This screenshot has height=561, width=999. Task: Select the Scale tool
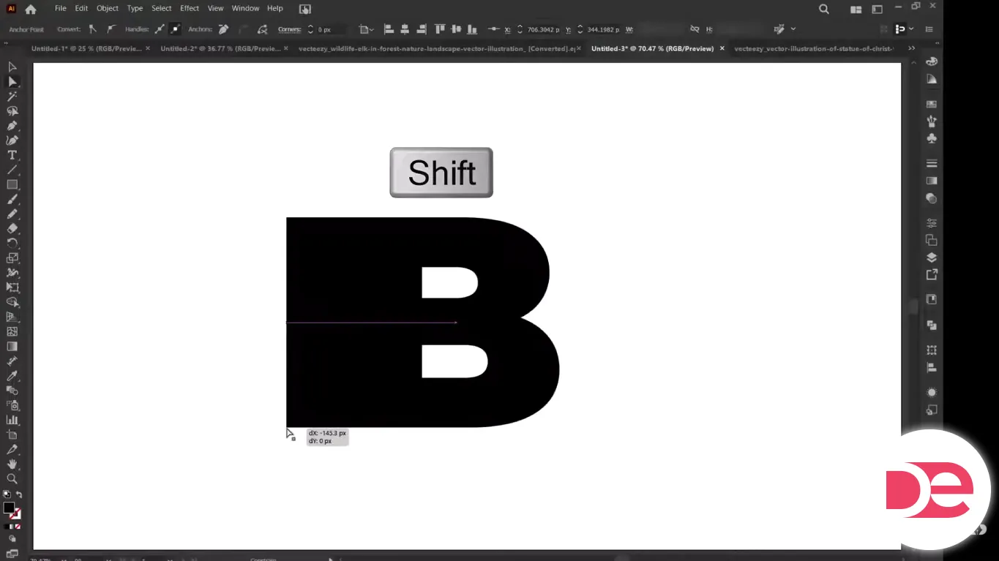point(12,257)
